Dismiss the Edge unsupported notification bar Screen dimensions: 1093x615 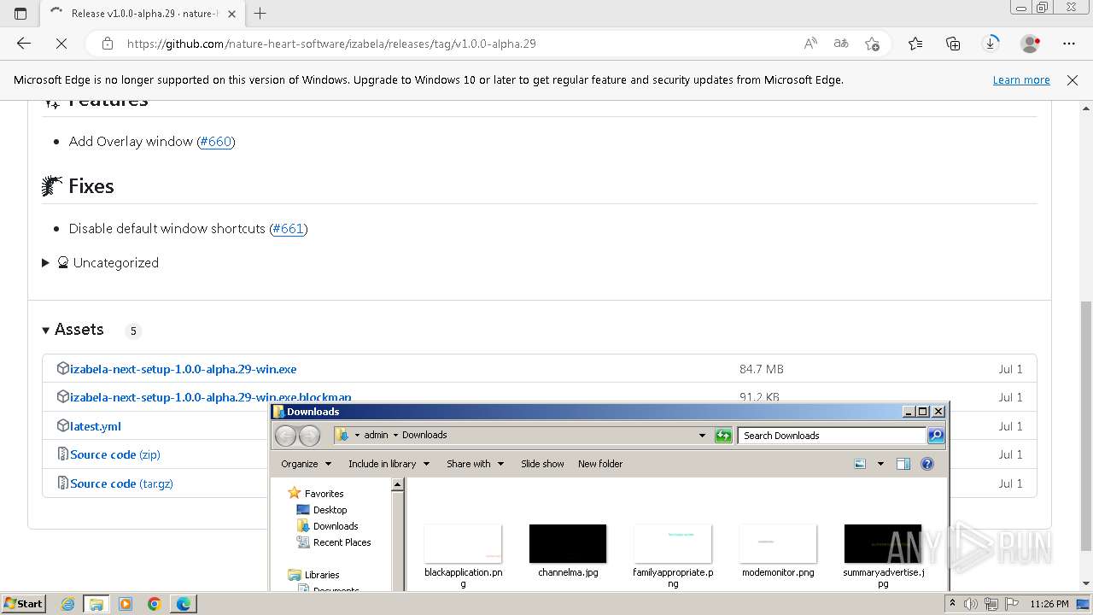[x=1073, y=80]
